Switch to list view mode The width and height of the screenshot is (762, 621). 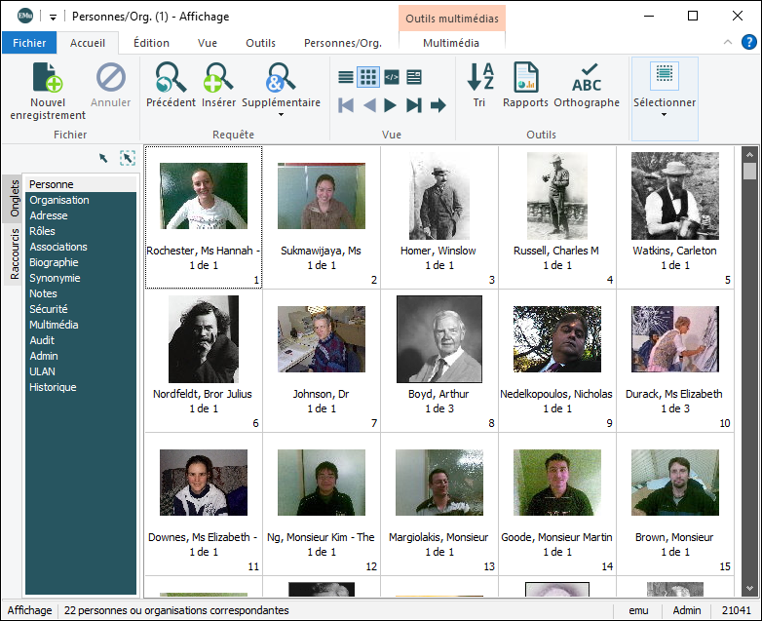346,77
